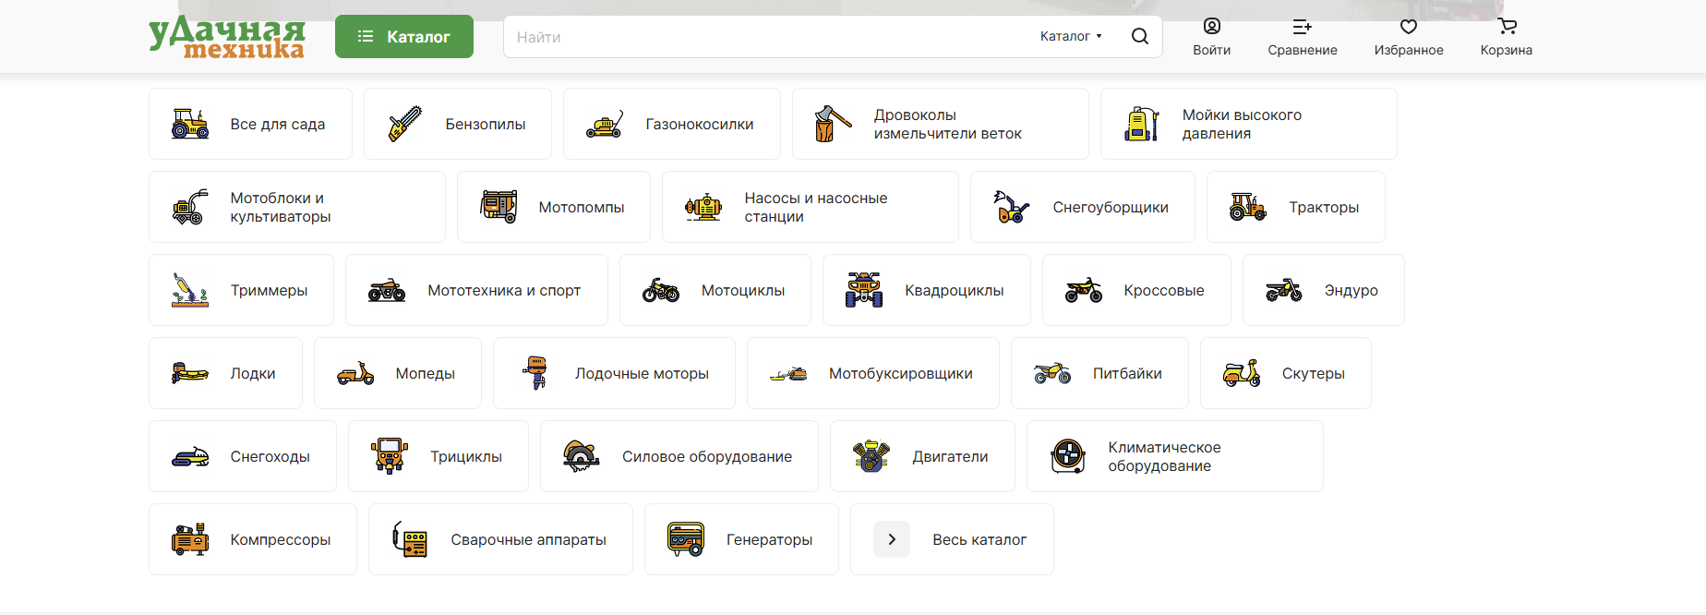Open the Лодочные моторы text label

point(642,373)
